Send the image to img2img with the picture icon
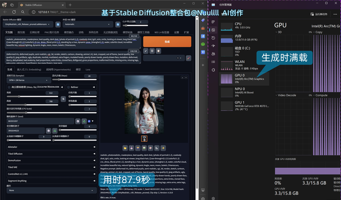Screen dimensions: 341x200 pyautogui.click(x=144, y=148)
